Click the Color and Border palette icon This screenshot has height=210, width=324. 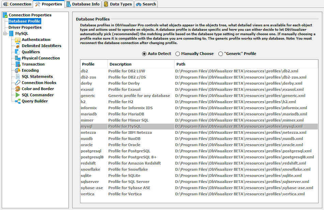(18, 89)
